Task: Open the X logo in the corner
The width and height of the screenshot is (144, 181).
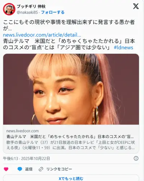Action: pos(136,6)
